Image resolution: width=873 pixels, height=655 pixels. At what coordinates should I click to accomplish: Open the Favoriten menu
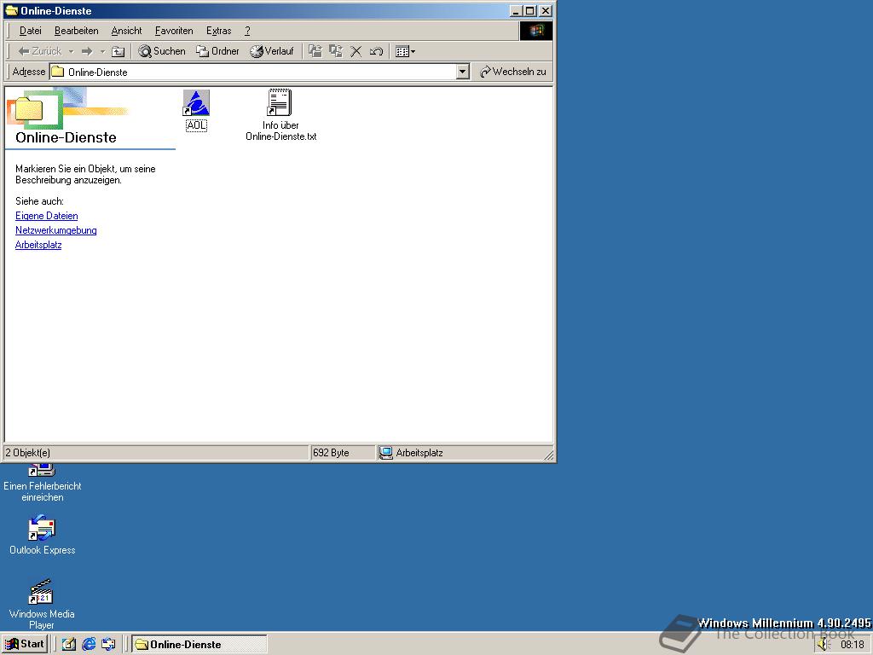point(174,31)
